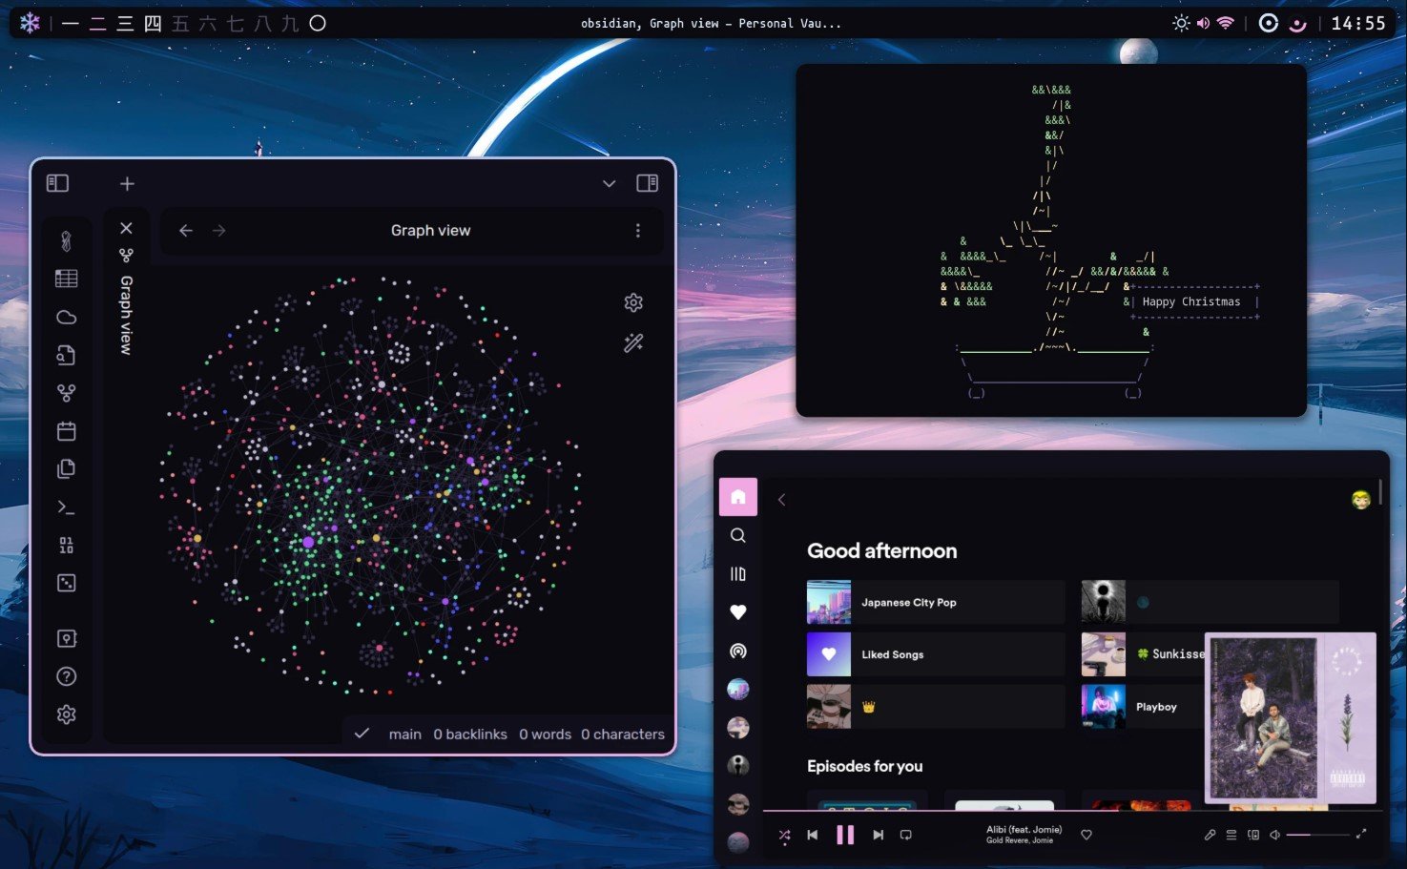1407x869 pixels.
Task: Show lyrics with the microphone icon
Action: (1210, 834)
